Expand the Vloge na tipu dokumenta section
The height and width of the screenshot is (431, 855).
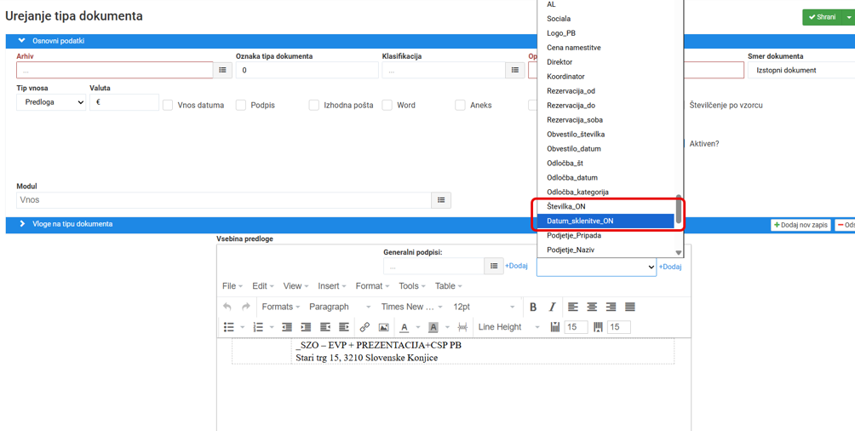click(x=22, y=224)
